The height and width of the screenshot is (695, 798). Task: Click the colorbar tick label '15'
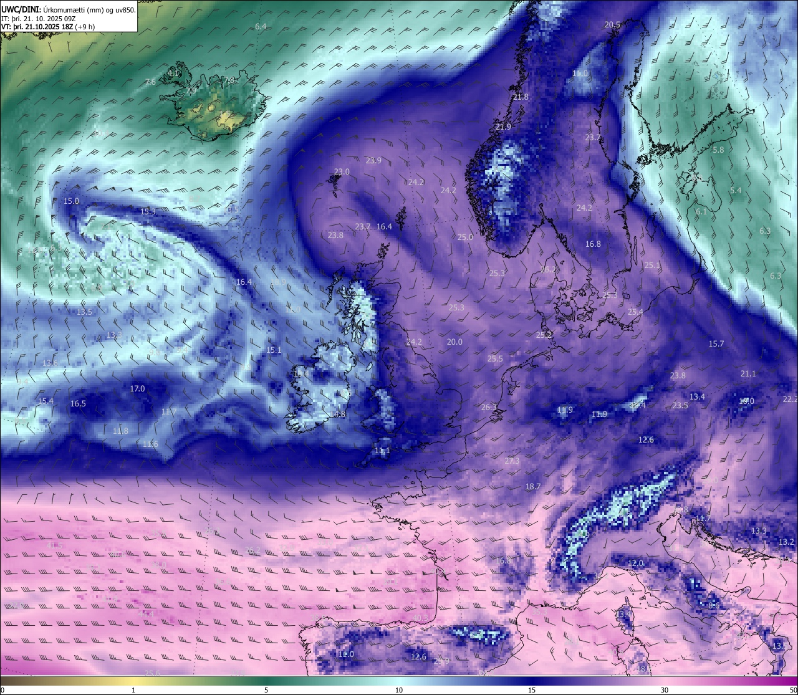tap(532, 690)
